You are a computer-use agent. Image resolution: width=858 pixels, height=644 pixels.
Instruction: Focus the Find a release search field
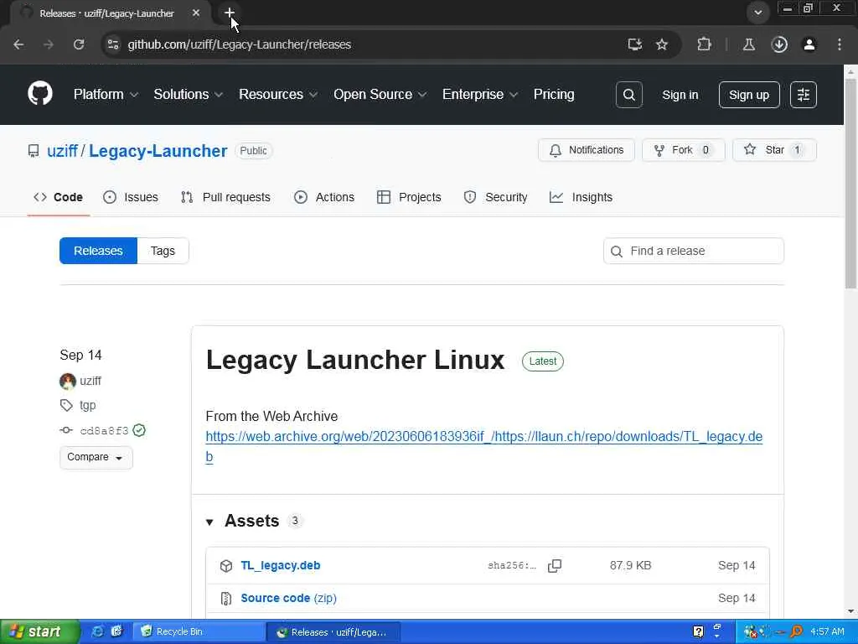coord(694,251)
